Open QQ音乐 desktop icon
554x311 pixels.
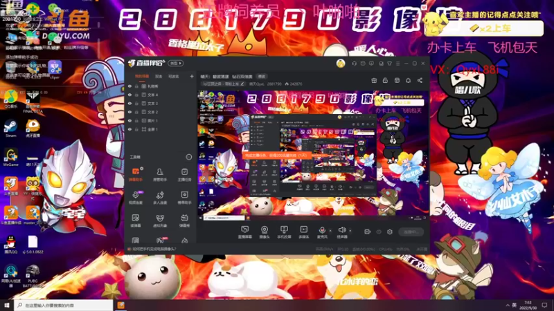coord(10,99)
